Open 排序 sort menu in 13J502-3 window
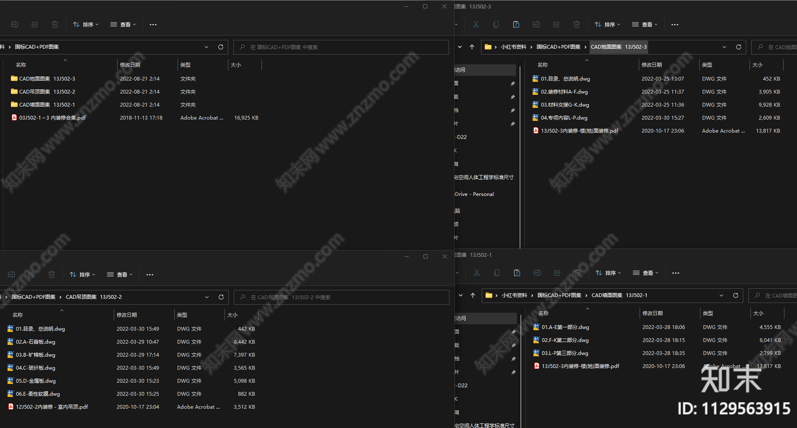Image resolution: width=797 pixels, height=428 pixels. click(607, 24)
